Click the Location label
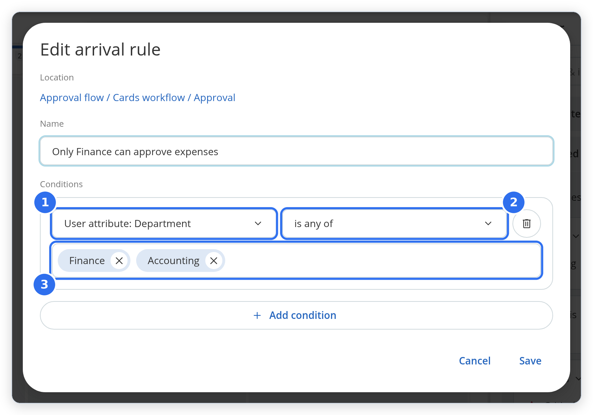The image size is (593, 415). pos(57,78)
